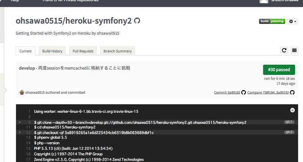Image resolution: width=303 pixels, height=162 pixels.
Task: Click 'ran for 6 min 18 sec' text
Action: click(x=280, y=79)
